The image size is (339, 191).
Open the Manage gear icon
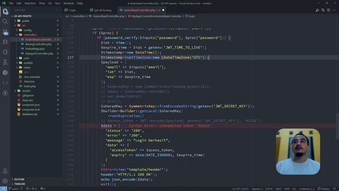[5, 181]
